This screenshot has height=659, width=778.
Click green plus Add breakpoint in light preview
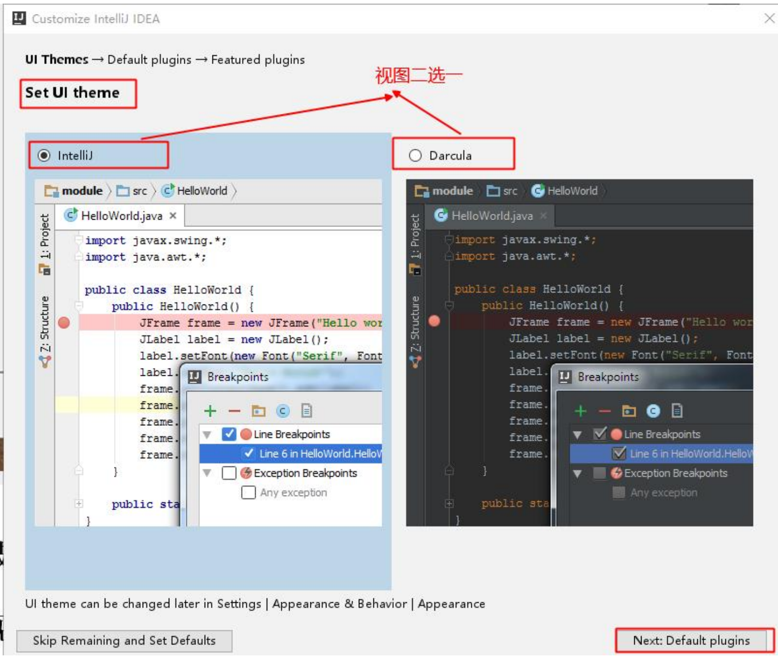pyautogui.click(x=210, y=411)
